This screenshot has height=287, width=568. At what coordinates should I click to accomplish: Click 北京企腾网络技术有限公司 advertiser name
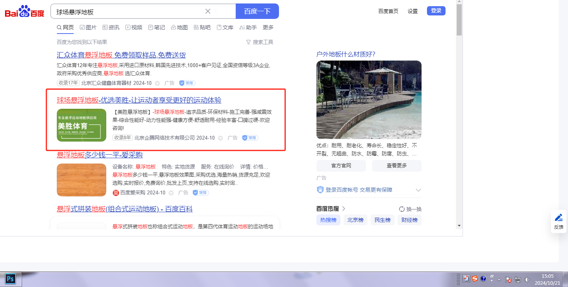pyautogui.click(x=165, y=138)
